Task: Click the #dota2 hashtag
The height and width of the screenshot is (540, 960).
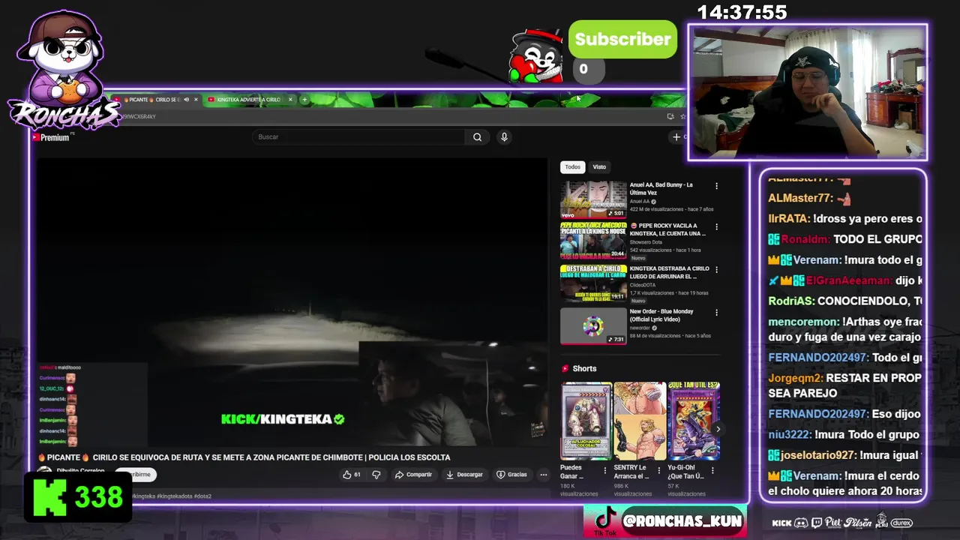Action: (x=202, y=496)
